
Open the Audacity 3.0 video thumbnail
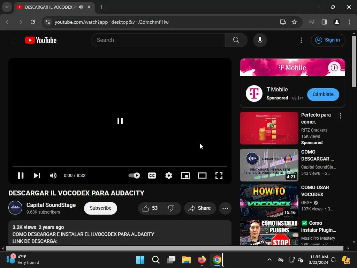click(x=269, y=165)
